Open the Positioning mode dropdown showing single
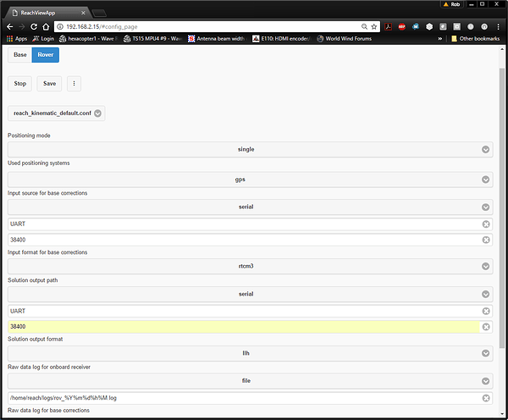The image size is (508, 420). tap(250, 149)
